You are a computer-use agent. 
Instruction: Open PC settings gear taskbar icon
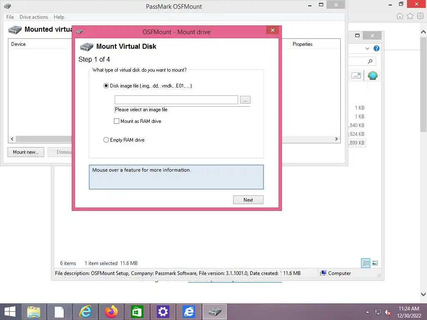pos(163,312)
